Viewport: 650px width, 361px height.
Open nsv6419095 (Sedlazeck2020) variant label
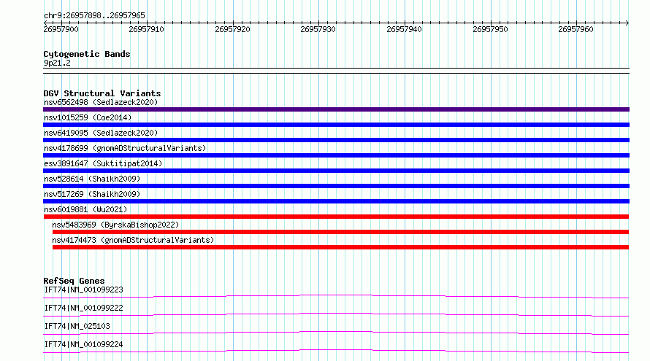(101, 133)
